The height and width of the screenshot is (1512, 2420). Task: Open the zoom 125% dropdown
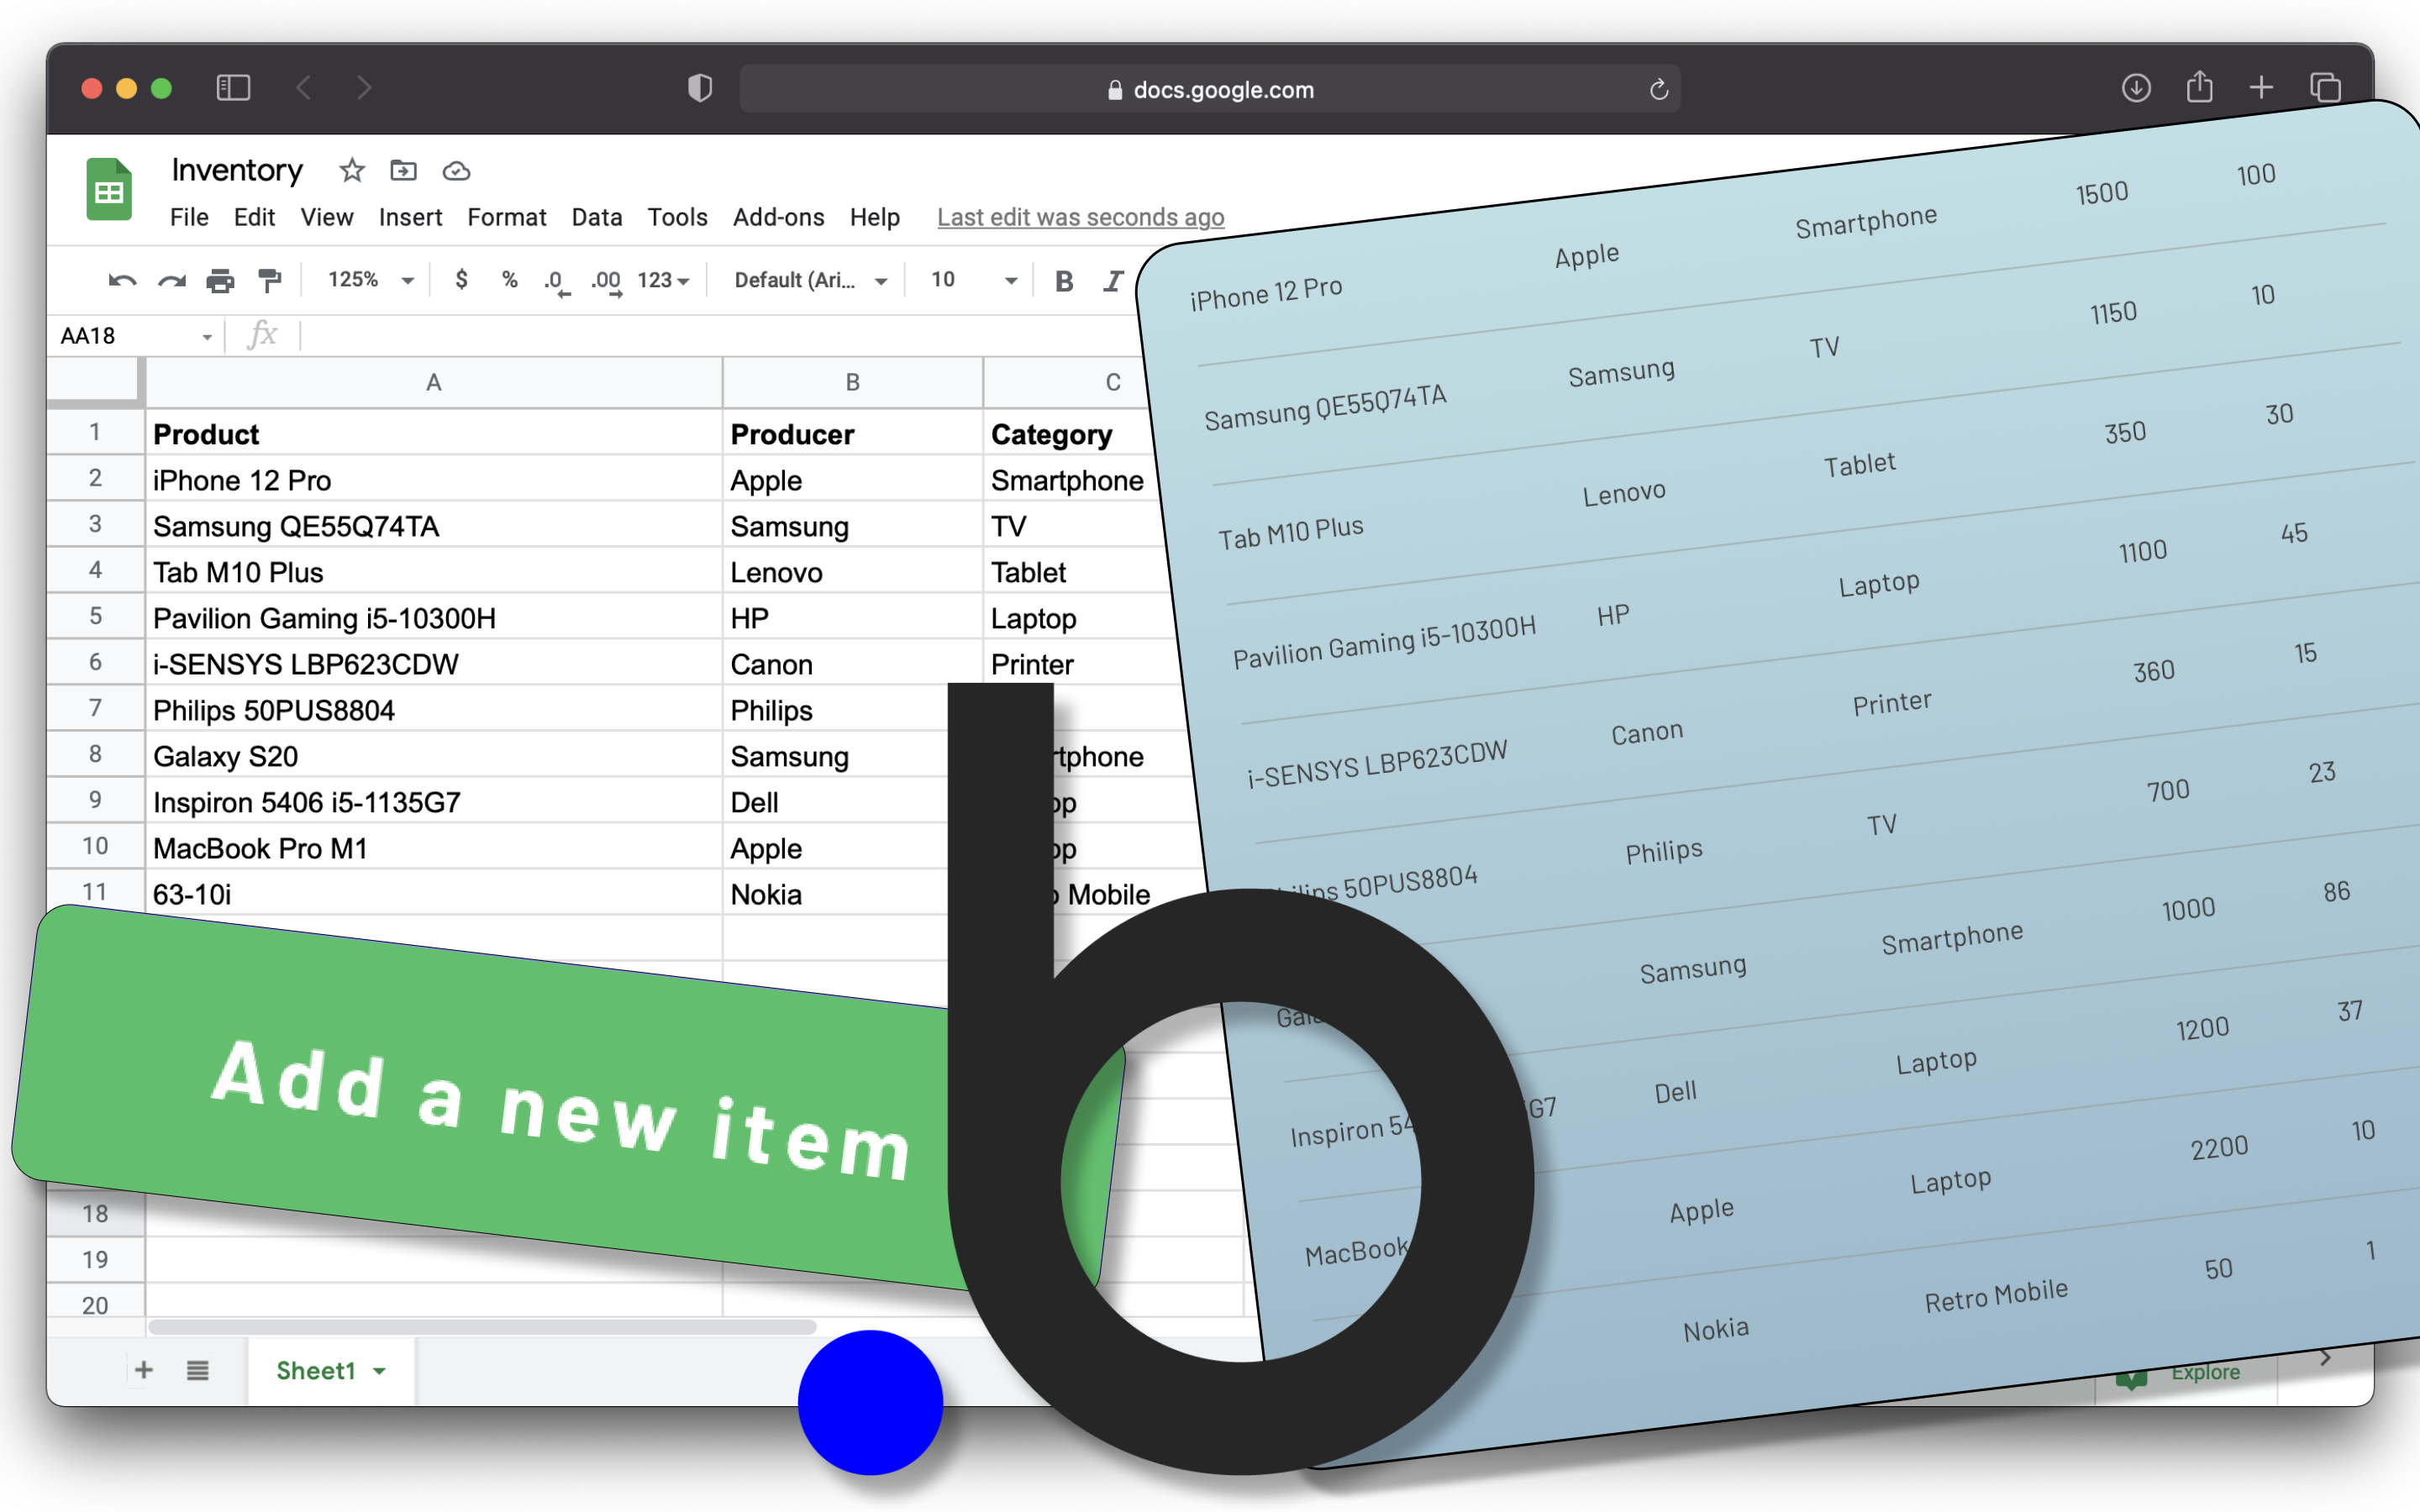click(370, 280)
